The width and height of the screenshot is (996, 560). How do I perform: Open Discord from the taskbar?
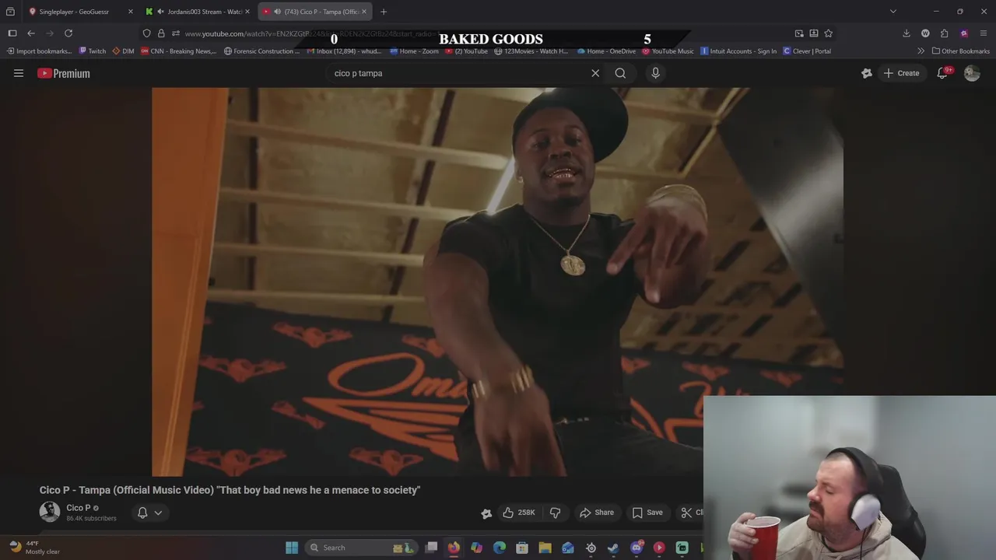tap(637, 548)
